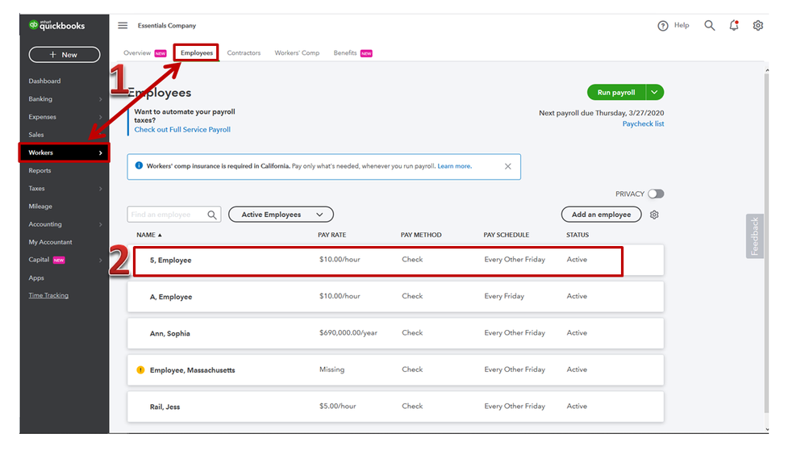Screen dimensions: 805x463
Task: Expand the Expenses sidebar menu
Action: (x=101, y=117)
